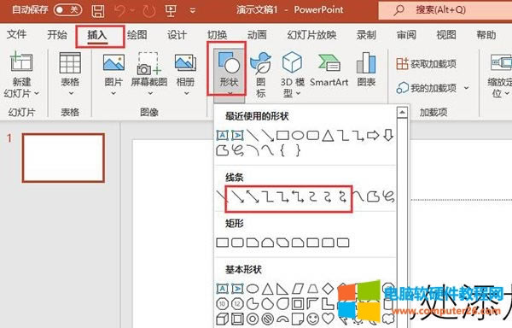Screen dimensions: 512x328
Task: Click the 图标 icons button
Action: [260, 75]
